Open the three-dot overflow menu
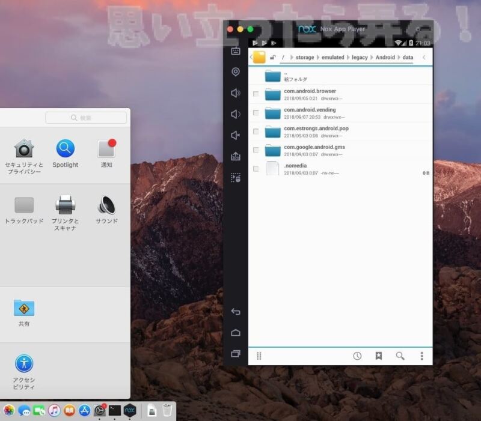This screenshot has width=481, height=421. pyautogui.click(x=422, y=356)
